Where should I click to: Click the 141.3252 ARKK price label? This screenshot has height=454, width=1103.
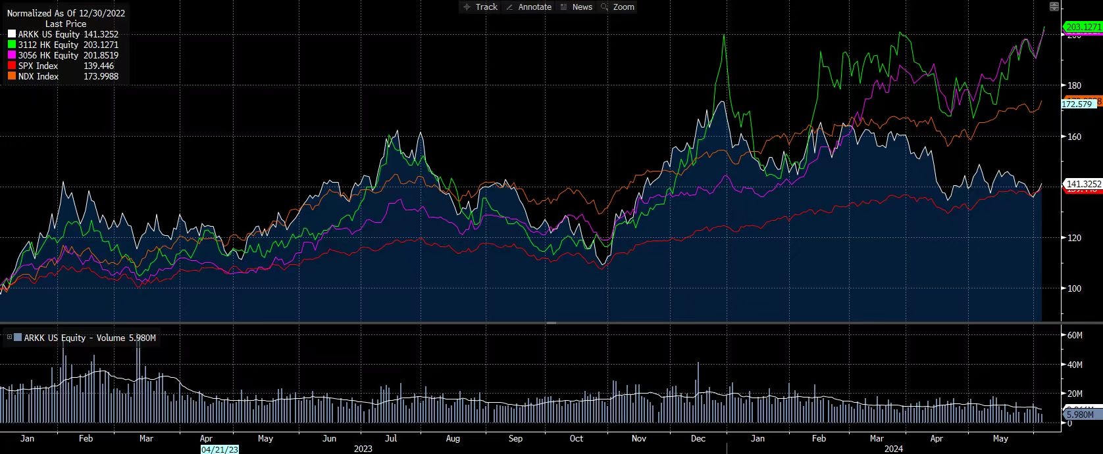[x=1083, y=185]
